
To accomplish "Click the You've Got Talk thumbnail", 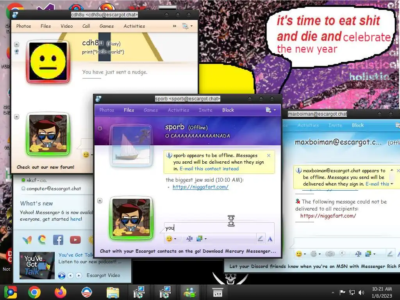I will (x=37, y=265).
